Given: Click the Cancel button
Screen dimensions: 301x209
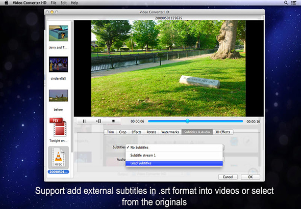Looking at the screenshot, I should tap(228, 177).
